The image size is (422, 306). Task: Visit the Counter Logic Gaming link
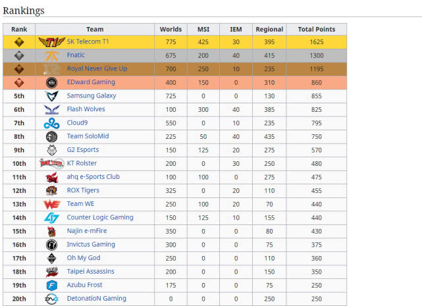[x=100, y=217]
